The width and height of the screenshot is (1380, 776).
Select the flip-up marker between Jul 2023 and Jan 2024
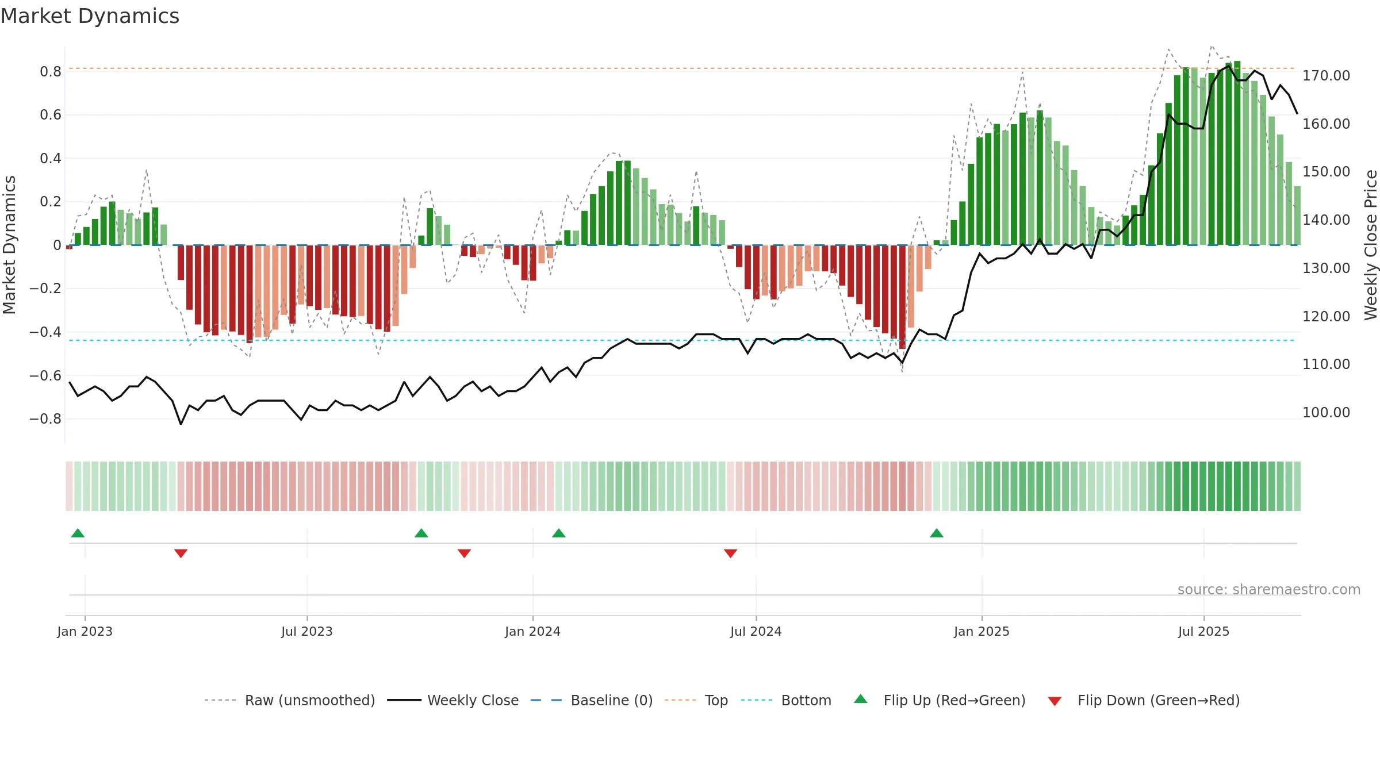(x=421, y=533)
